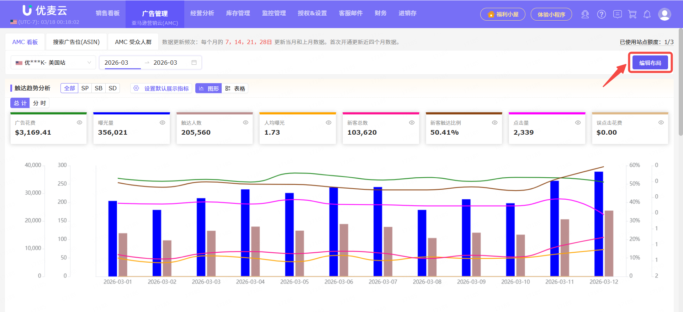Switch to the 搜索广告位(ASIN) tab
This screenshot has width=683, height=312.
(x=76, y=42)
